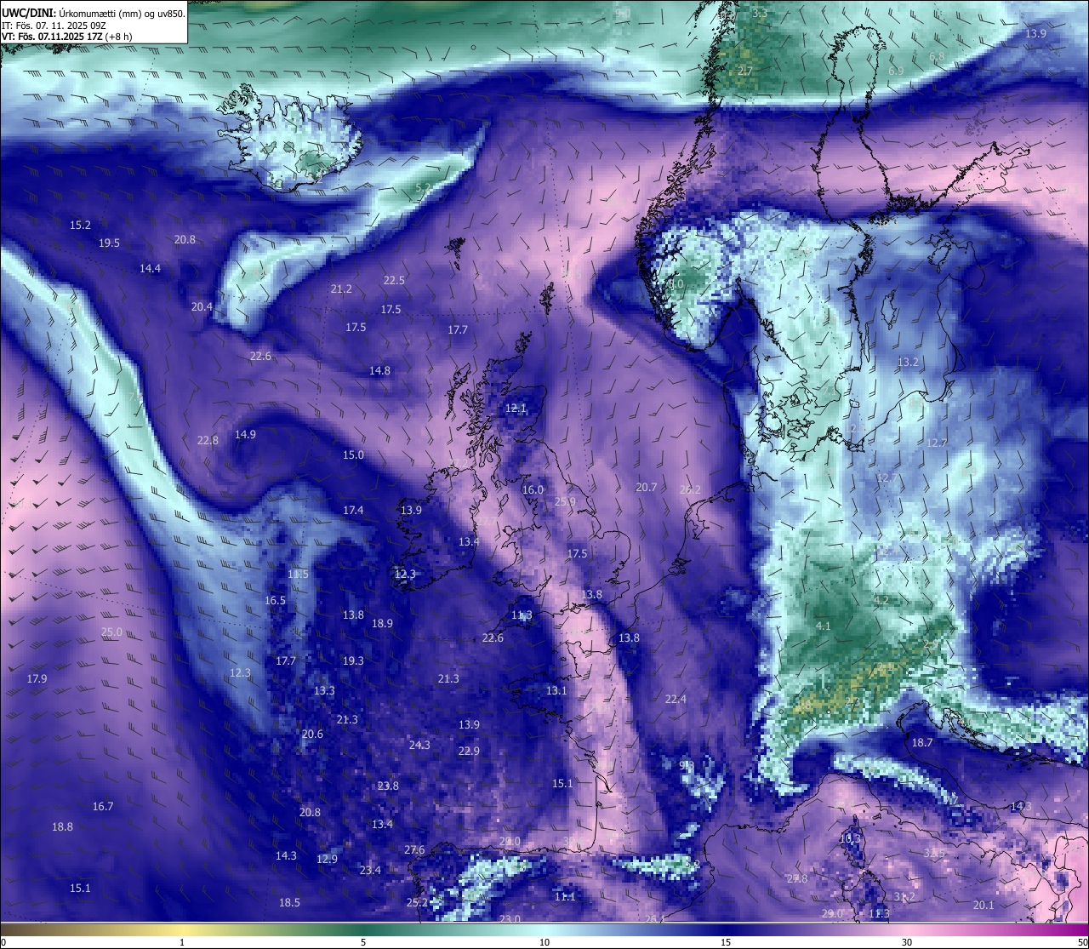Click the 27.6 value label
Viewport: 1089px width, 949px height.
click(414, 850)
